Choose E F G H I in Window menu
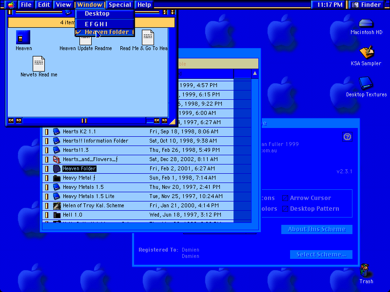The width and height of the screenshot is (390, 292). 105,24
